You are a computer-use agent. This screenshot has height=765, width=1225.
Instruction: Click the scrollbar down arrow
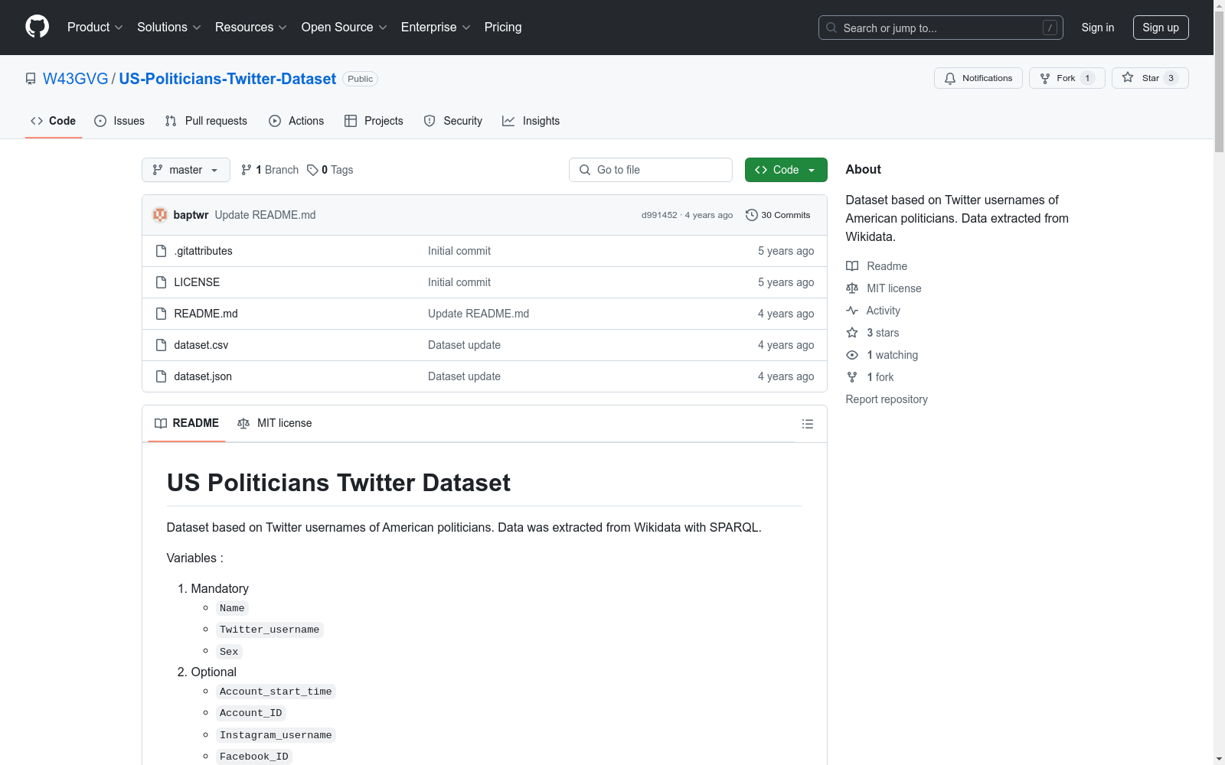[1219, 759]
